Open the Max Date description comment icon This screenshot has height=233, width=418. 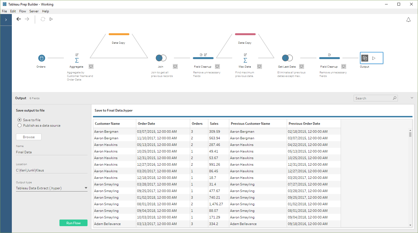pyautogui.click(x=259, y=66)
